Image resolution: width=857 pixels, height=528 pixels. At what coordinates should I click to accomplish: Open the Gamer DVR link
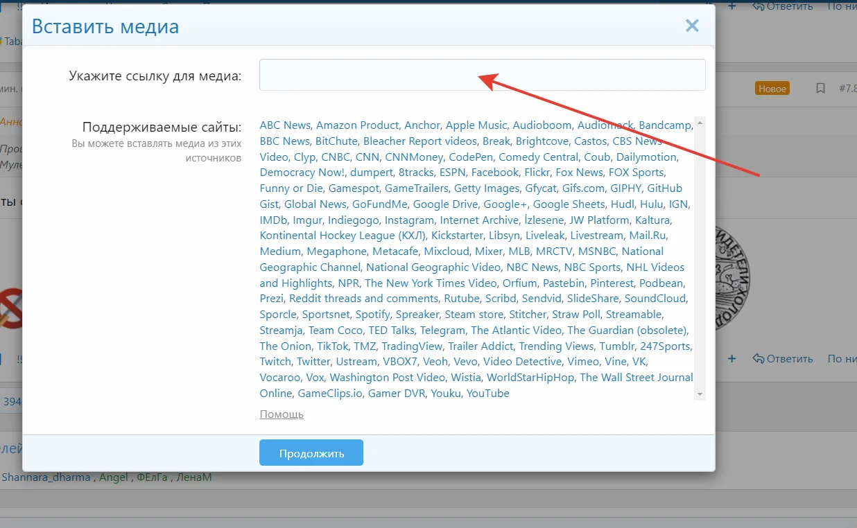(397, 394)
